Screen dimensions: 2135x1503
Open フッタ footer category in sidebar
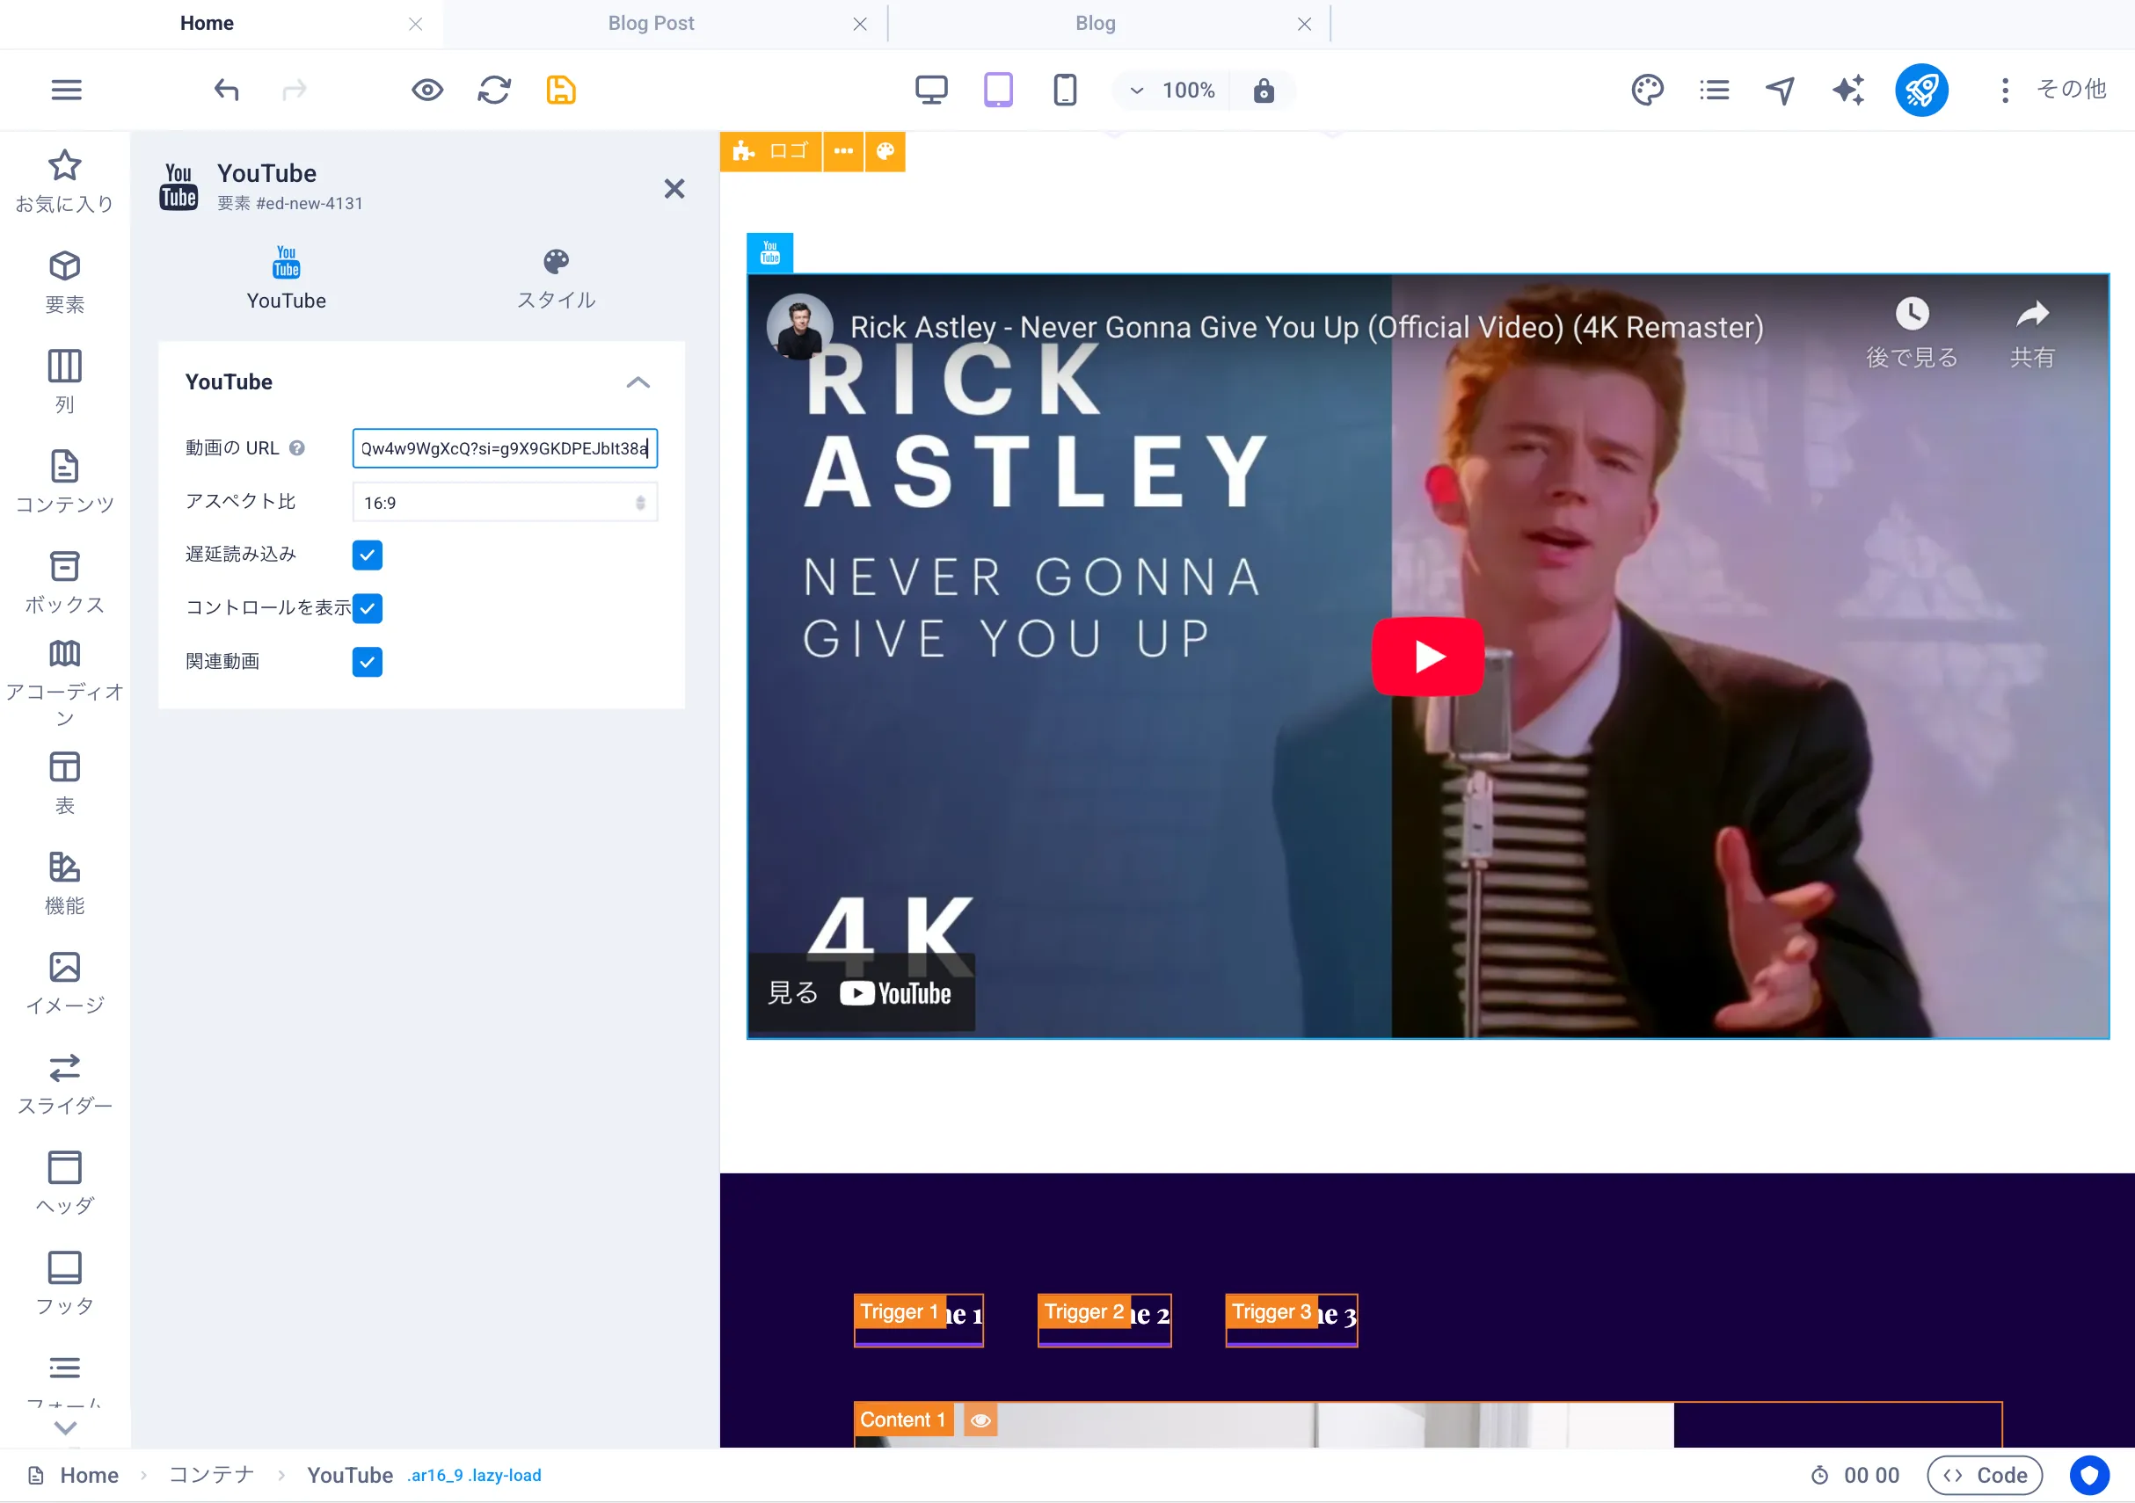[x=64, y=1283]
